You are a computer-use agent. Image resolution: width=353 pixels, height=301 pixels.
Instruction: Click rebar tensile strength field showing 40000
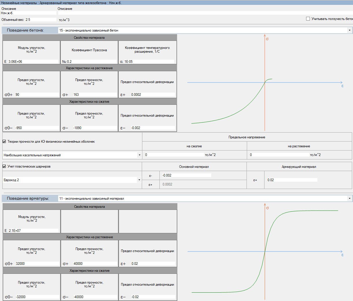95,264
